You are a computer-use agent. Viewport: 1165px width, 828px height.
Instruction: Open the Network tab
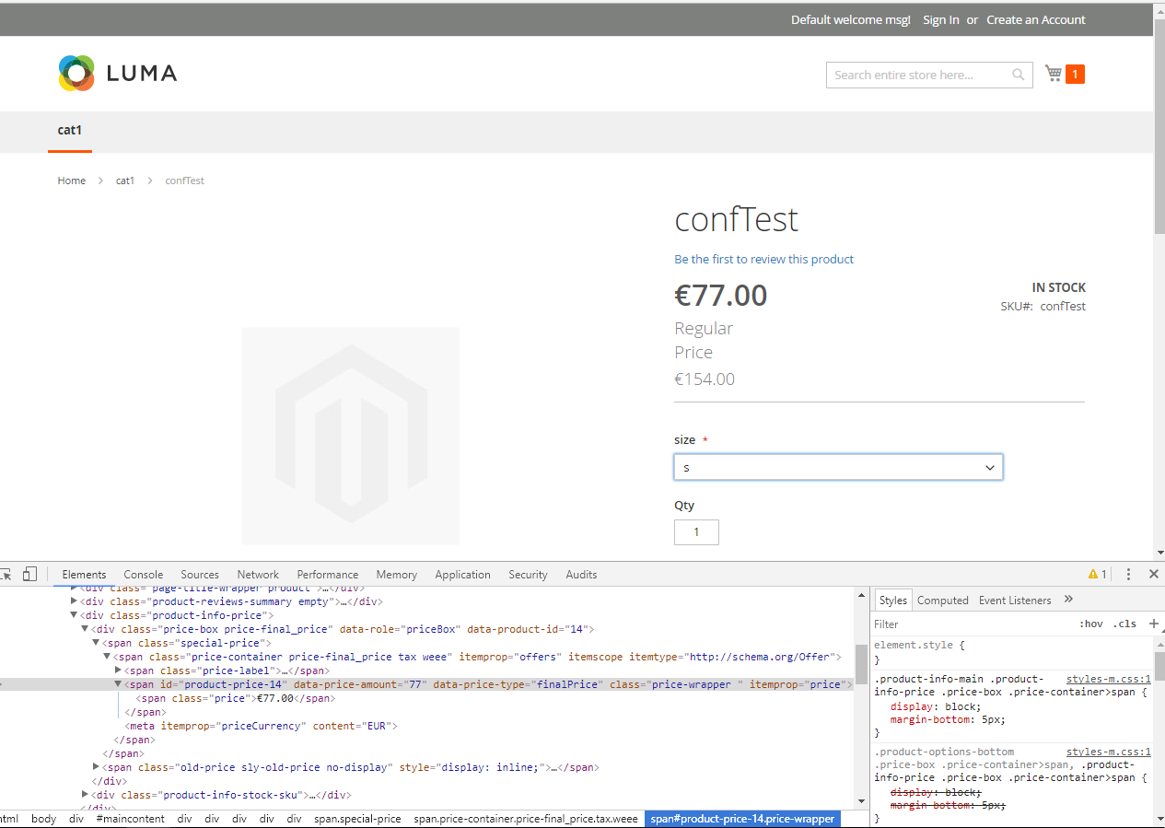click(258, 574)
